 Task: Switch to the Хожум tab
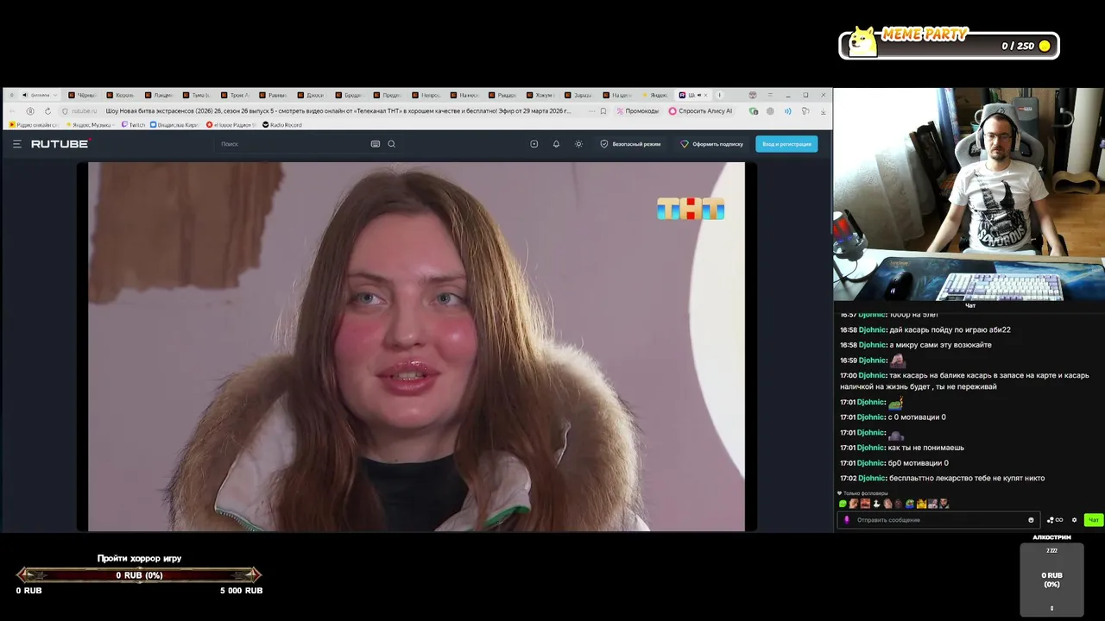point(540,95)
